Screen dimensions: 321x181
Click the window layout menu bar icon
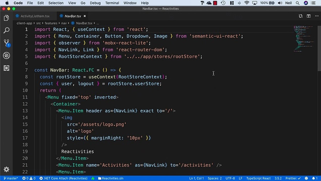click(232, 3)
